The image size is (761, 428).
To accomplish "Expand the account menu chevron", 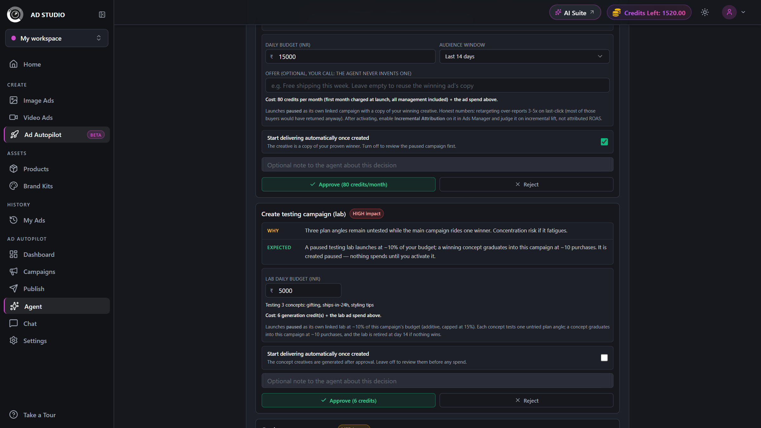I will (743, 12).
